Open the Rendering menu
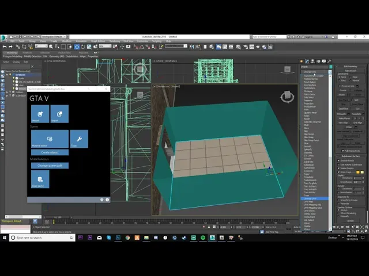Viewport: 369px width, 276px height. coord(114,41)
